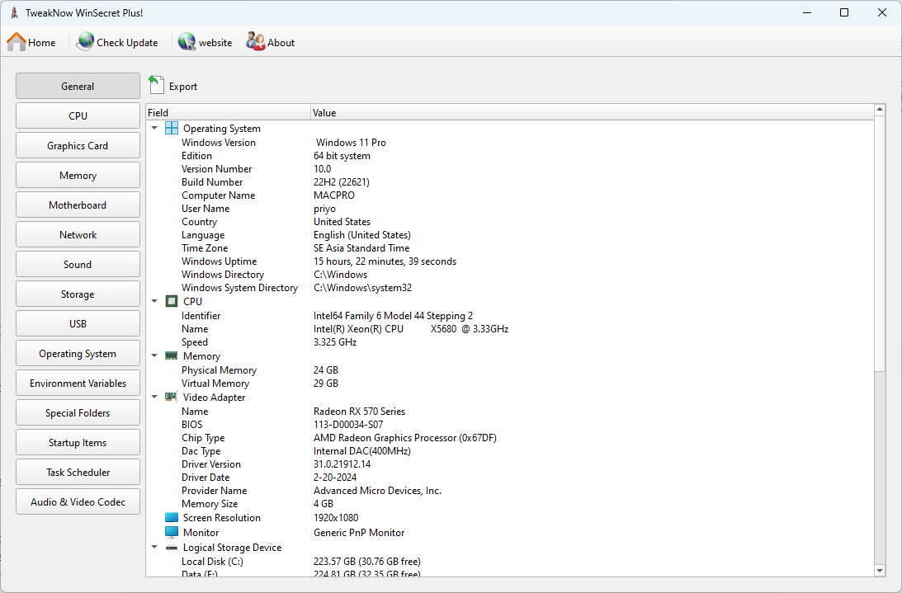Image resolution: width=902 pixels, height=593 pixels.
Task: Click the website globe cursor icon
Action: 187,41
